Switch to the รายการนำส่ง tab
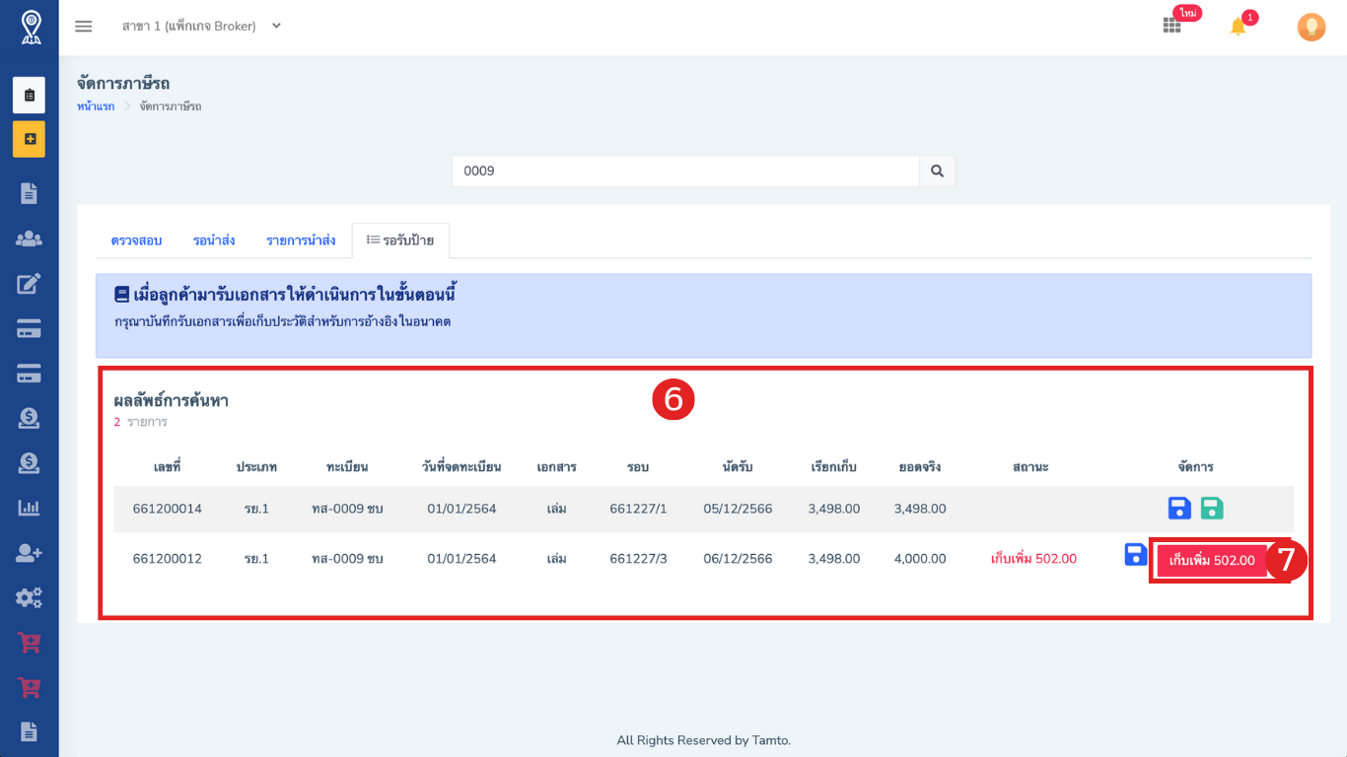The width and height of the screenshot is (1347, 757). pyautogui.click(x=301, y=241)
